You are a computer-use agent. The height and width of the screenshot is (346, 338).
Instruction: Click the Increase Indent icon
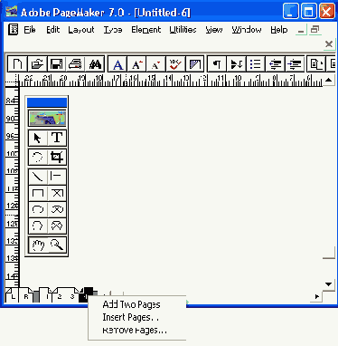point(294,64)
